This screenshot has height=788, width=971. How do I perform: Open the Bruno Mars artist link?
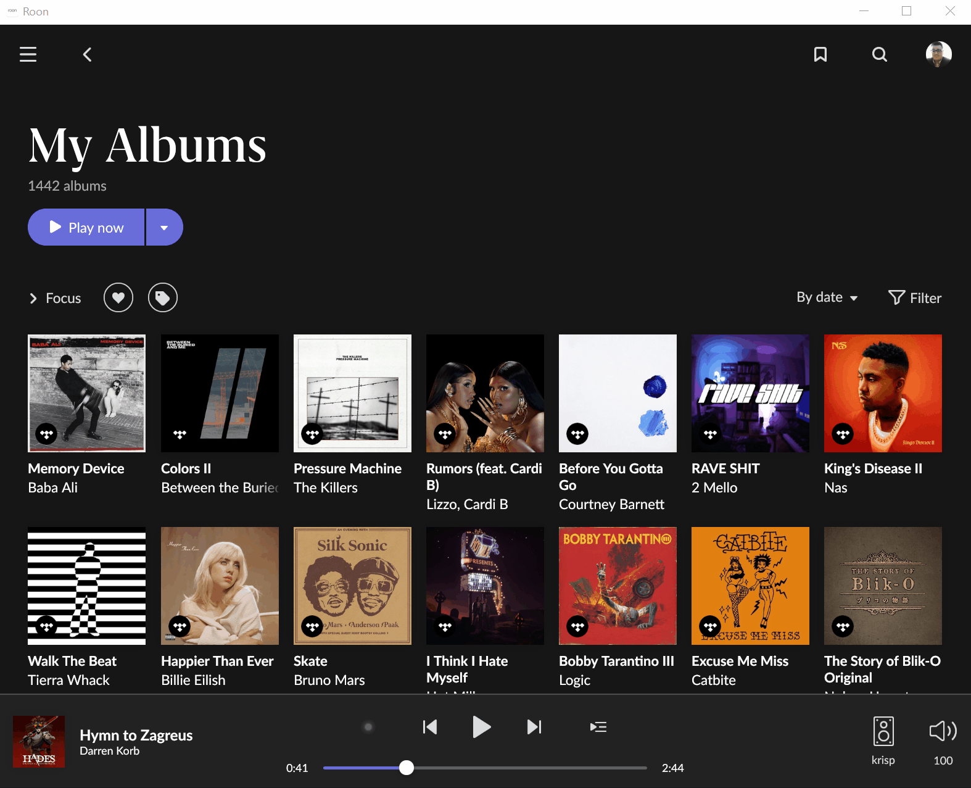pyautogui.click(x=329, y=680)
